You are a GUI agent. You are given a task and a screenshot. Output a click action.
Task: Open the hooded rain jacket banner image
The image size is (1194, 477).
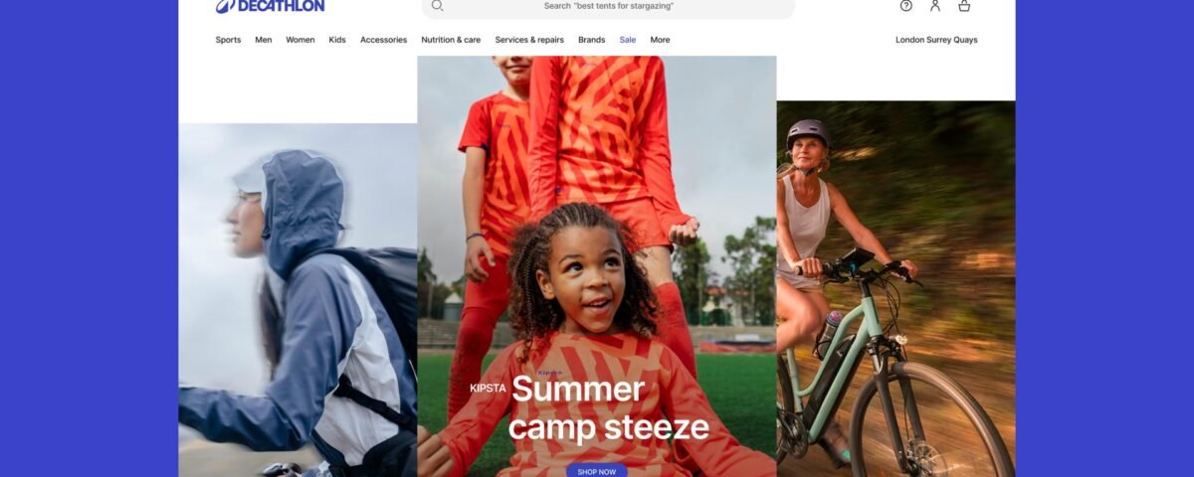(x=298, y=300)
